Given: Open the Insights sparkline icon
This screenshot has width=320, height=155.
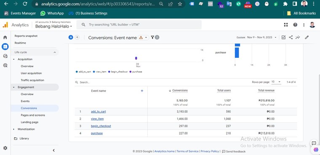Looking at the screenshot, I should point(298,37).
